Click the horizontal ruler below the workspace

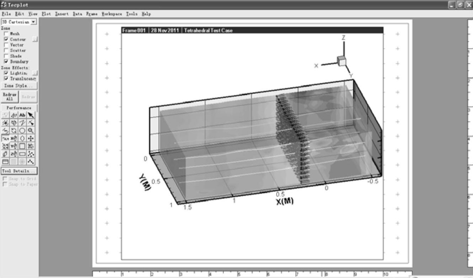252,274
